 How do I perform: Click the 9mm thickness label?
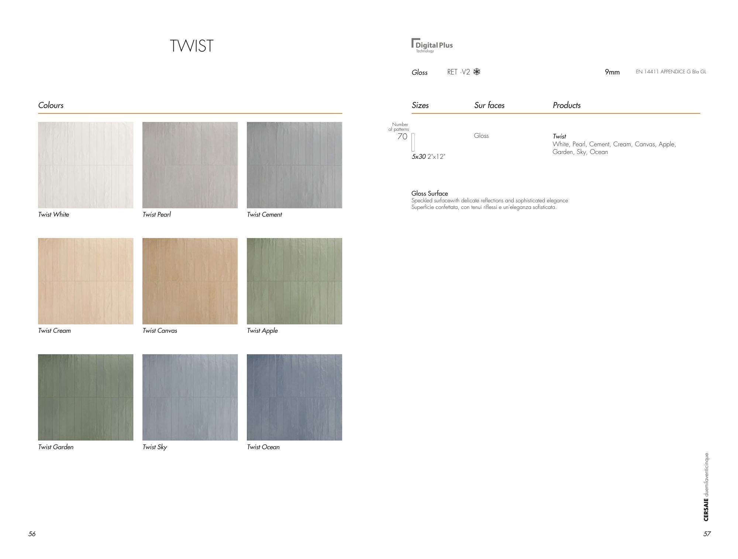point(612,72)
